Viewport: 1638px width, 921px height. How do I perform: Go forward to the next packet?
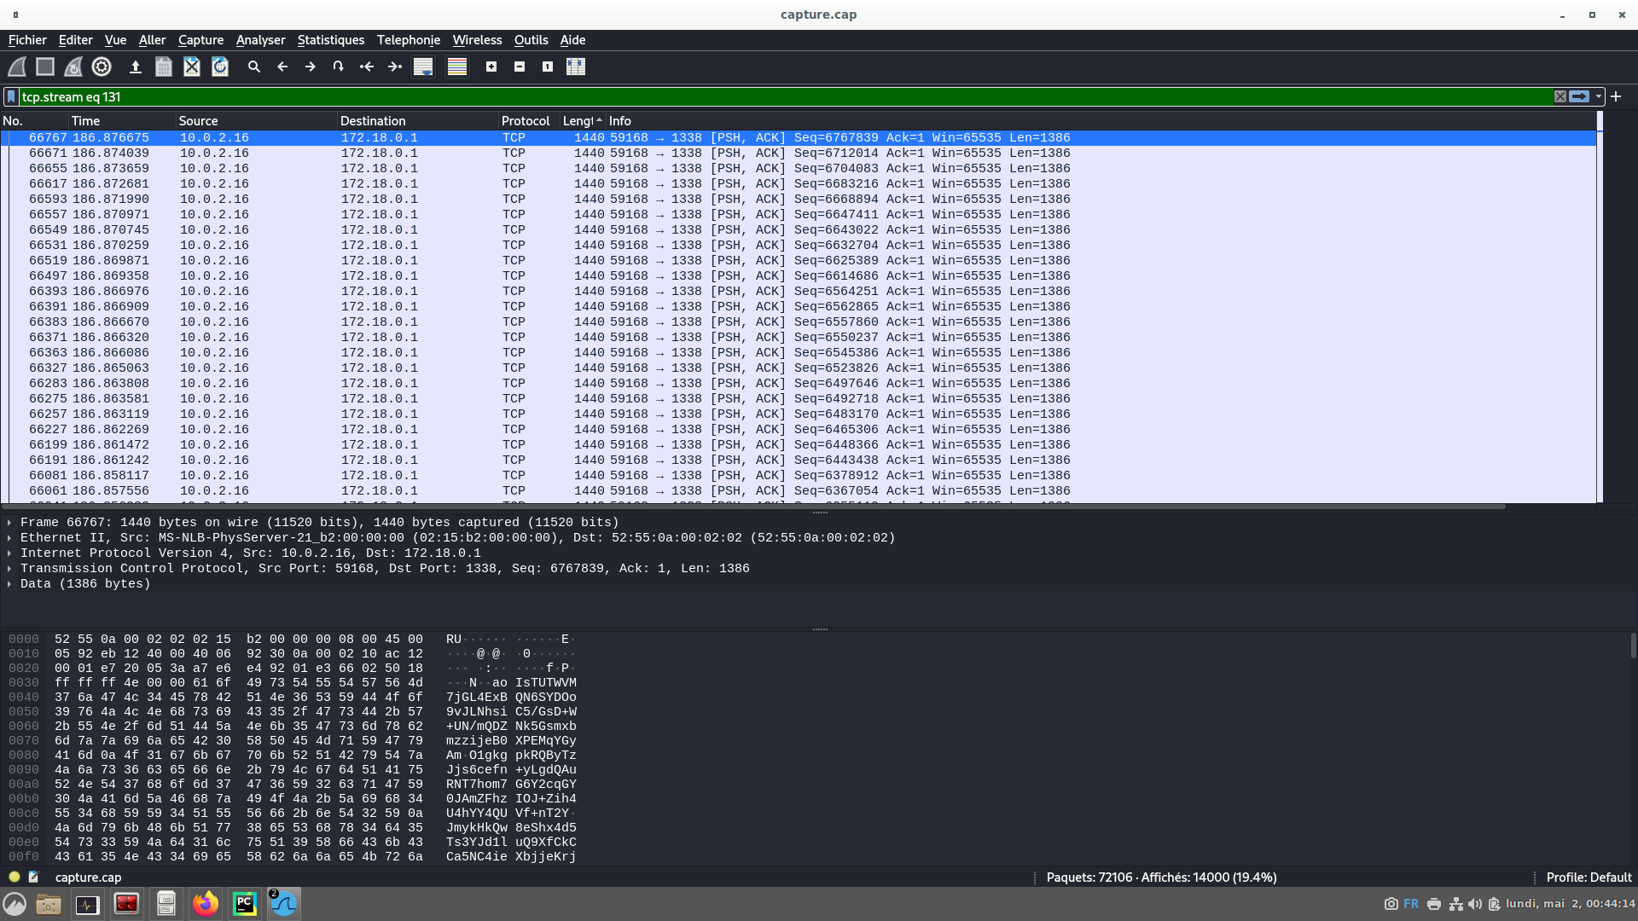pyautogui.click(x=311, y=67)
